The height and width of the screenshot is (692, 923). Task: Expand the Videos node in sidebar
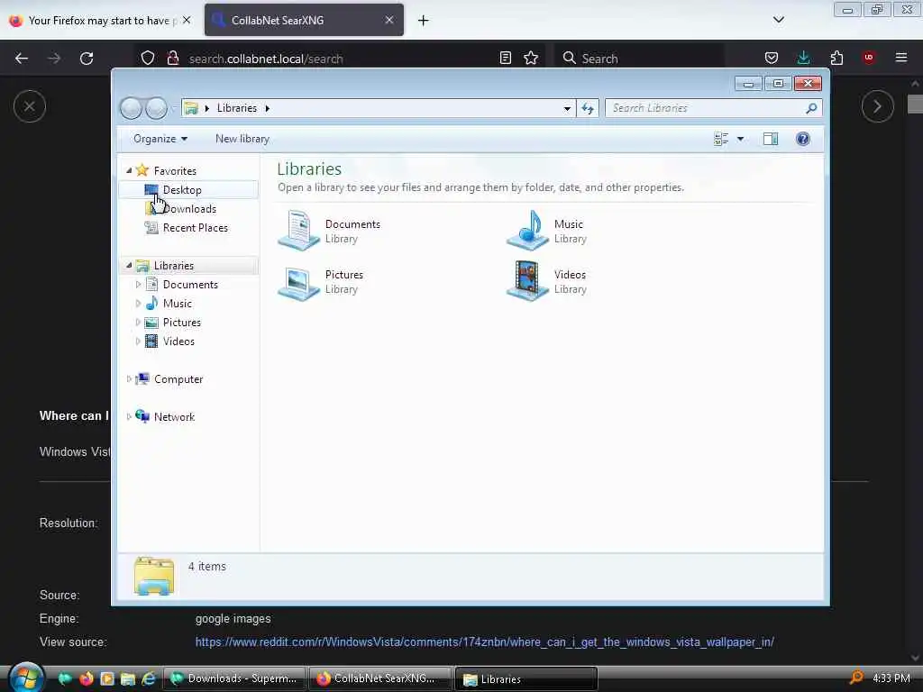point(138,341)
